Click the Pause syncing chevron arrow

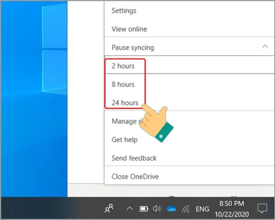click(265, 47)
